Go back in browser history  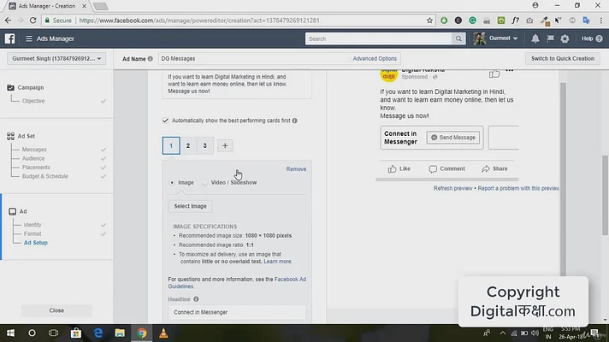point(9,21)
